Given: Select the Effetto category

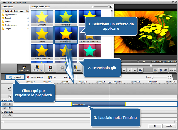Looking at the screenshot, I should (15, 21).
